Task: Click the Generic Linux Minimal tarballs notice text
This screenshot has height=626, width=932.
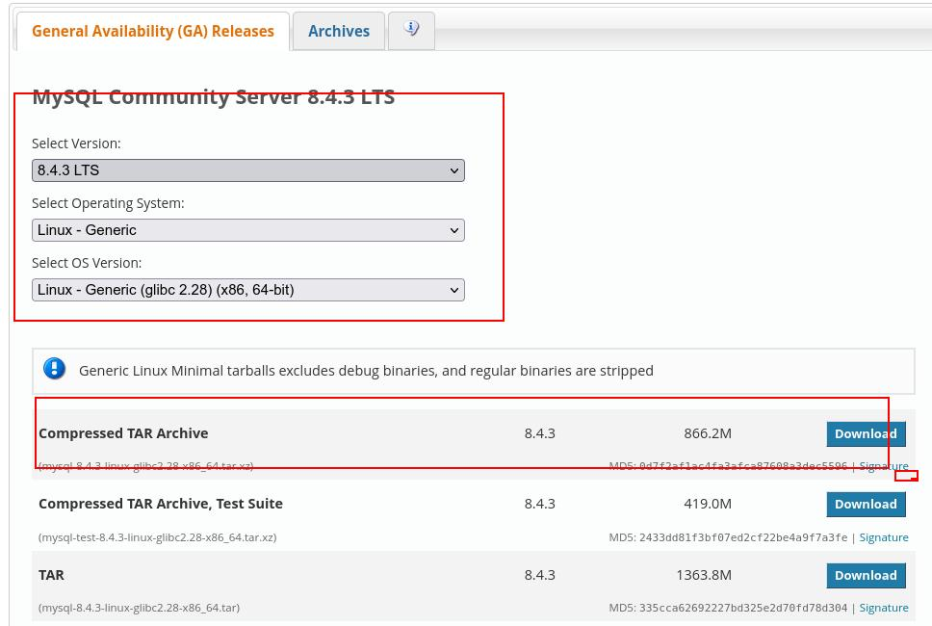Action: point(366,371)
